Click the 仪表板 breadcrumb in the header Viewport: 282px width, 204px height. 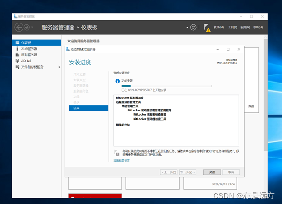(x=89, y=28)
